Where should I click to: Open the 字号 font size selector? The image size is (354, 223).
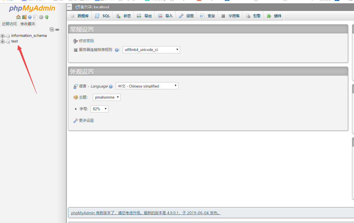pos(99,109)
